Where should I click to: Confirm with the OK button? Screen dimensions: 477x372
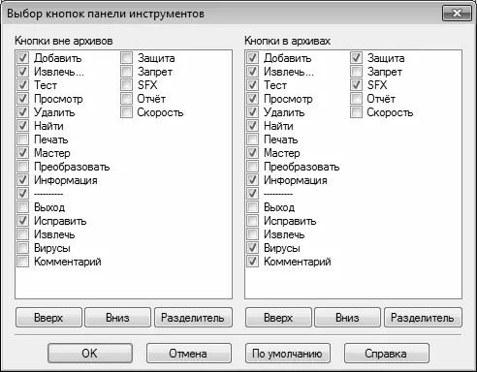point(90,354)
